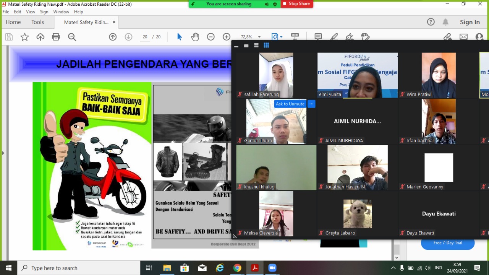Expand the left navigation pane arrow

click(3, 153)
